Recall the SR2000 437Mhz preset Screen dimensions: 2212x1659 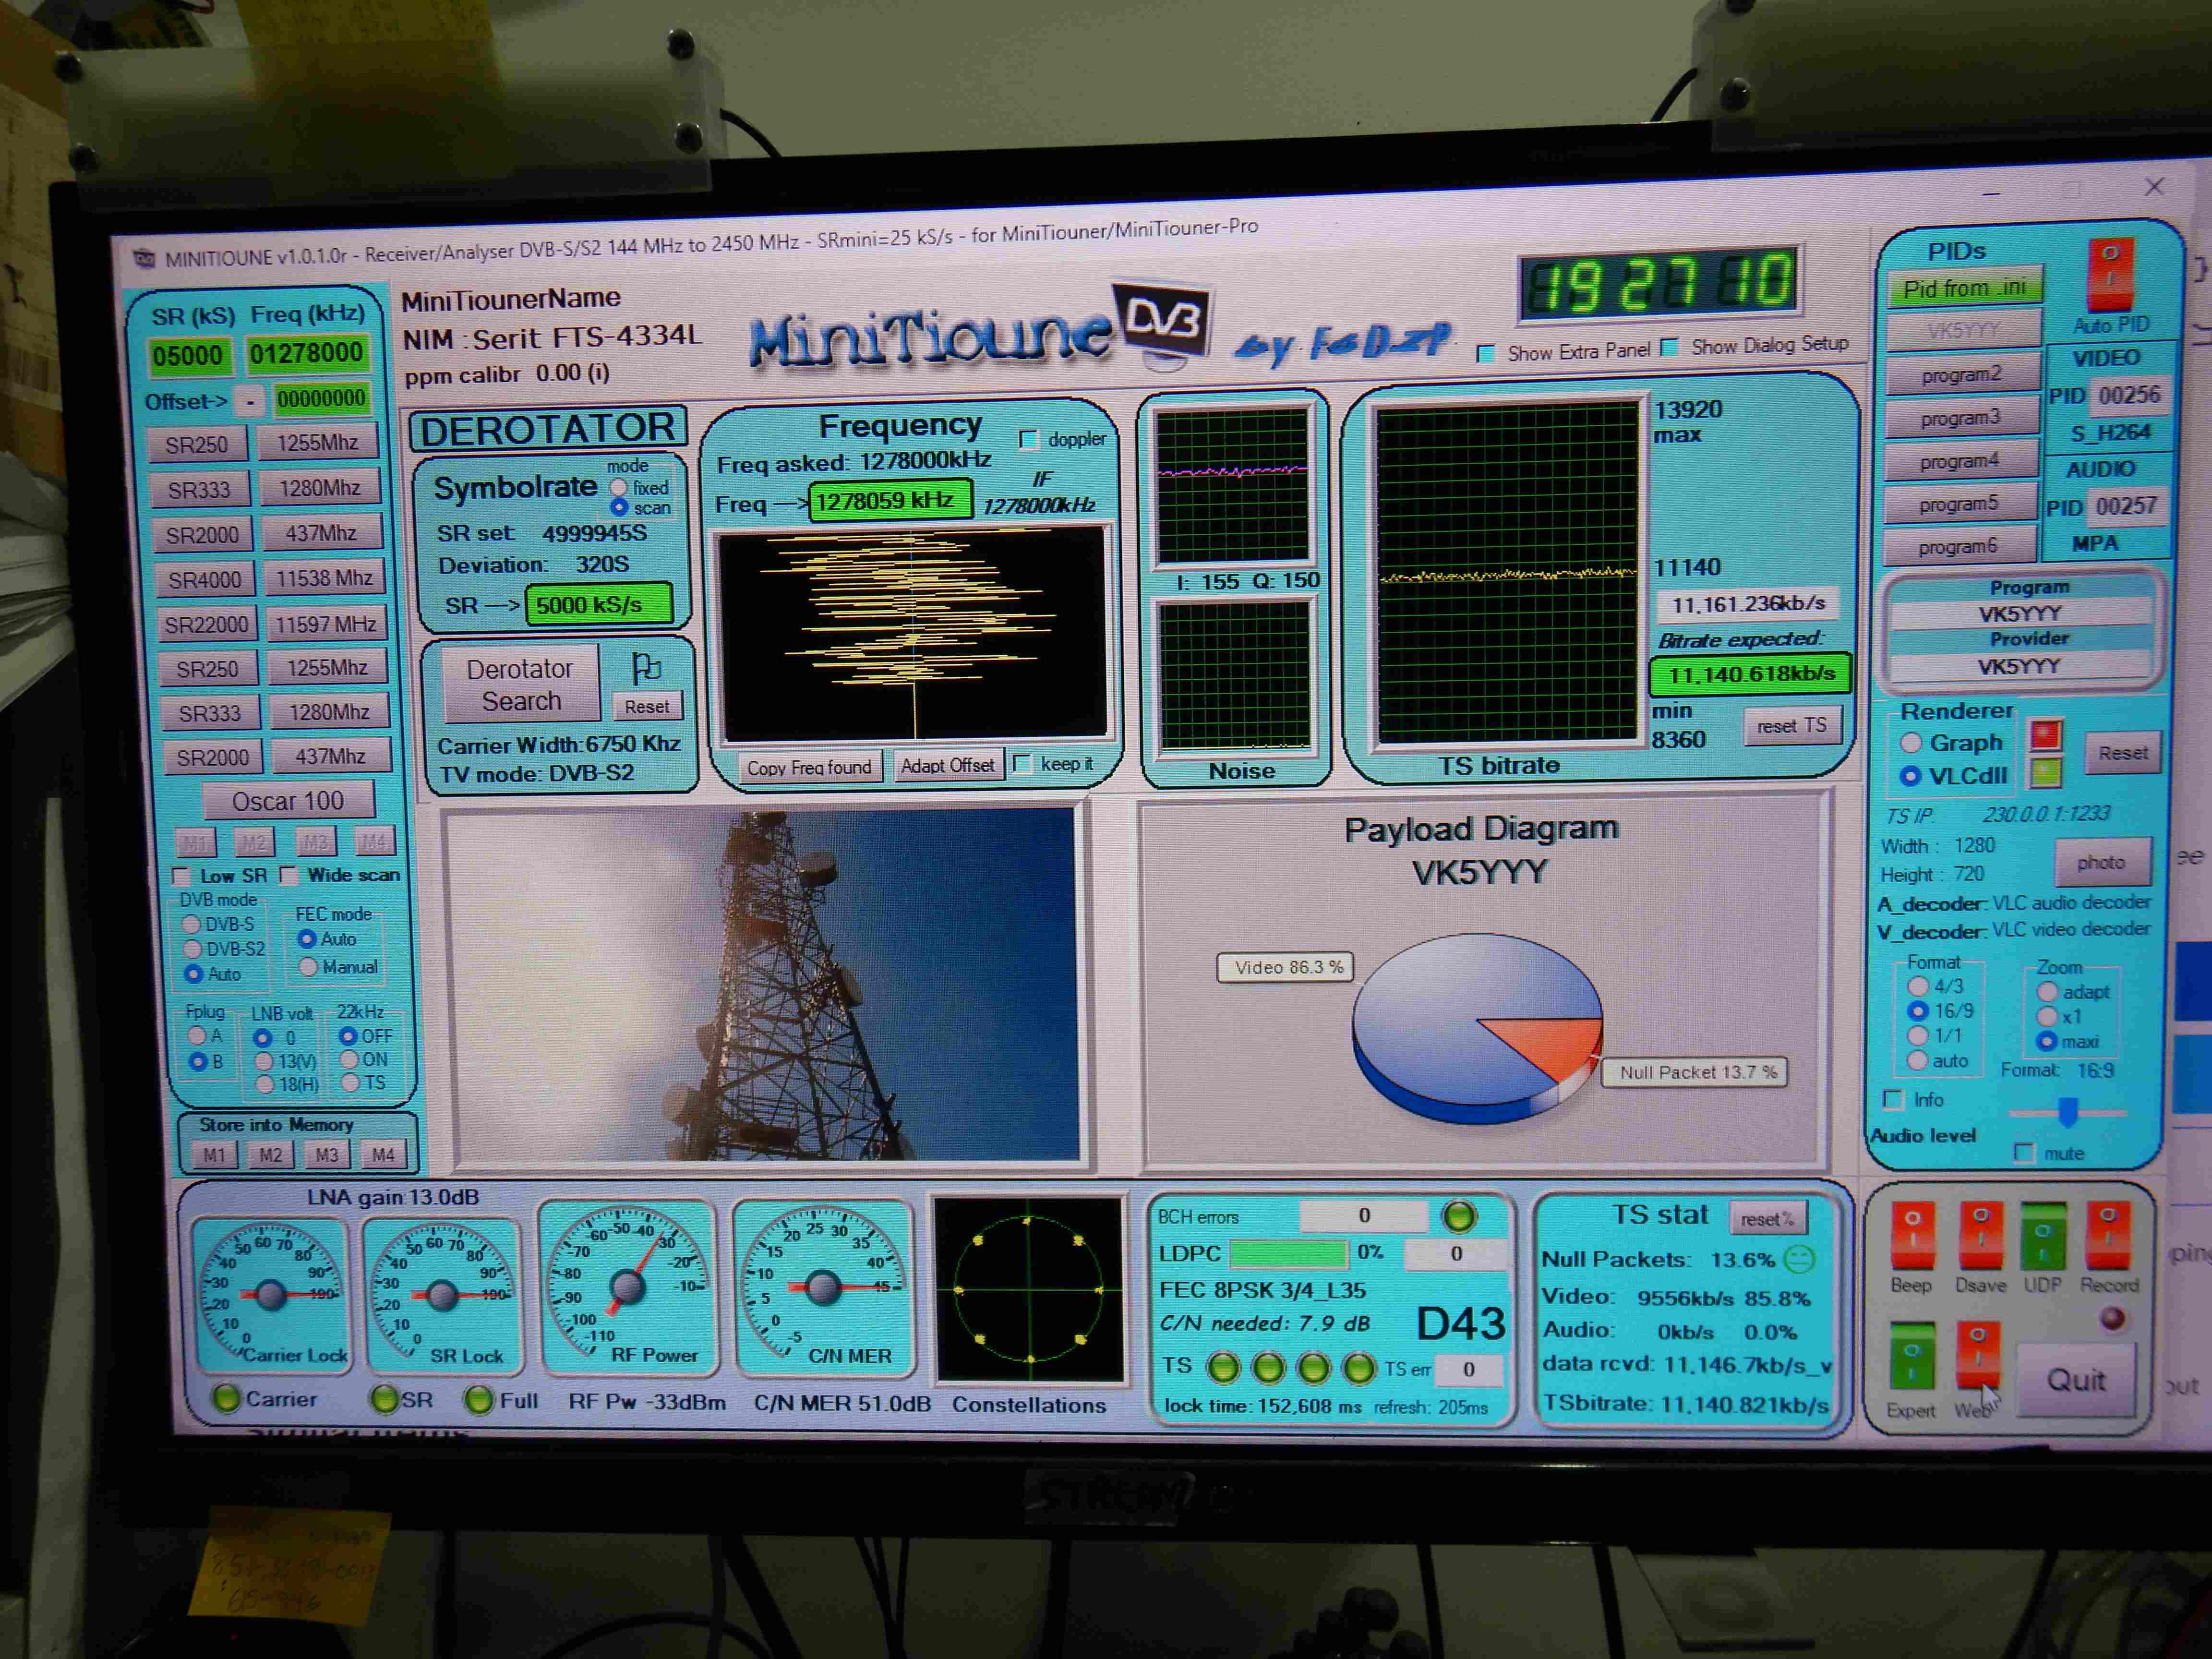(x=203, y=535)
